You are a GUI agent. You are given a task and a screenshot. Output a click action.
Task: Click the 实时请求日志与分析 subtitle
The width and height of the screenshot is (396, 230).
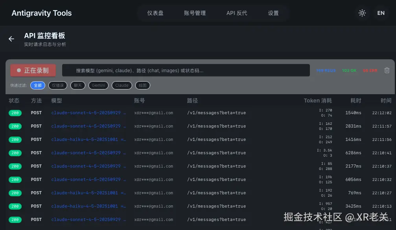45,44
